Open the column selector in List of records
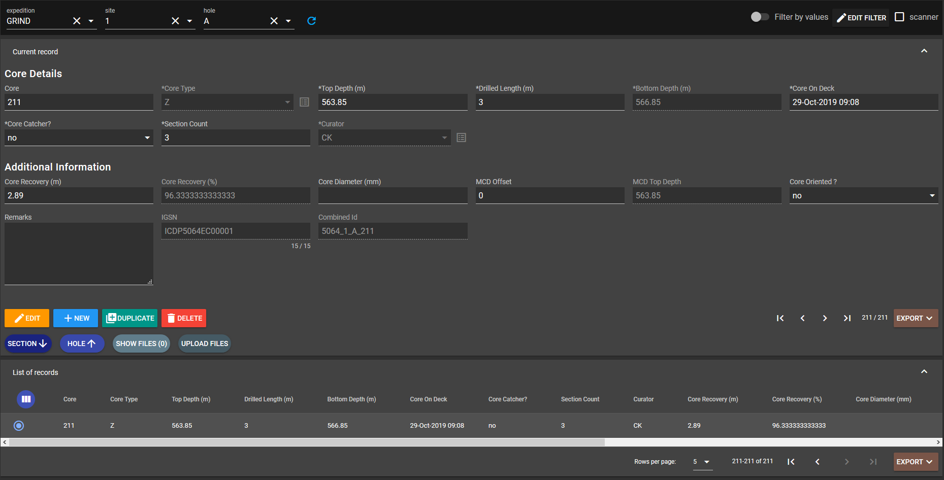This screenshot has width=944, height=480. pyautogui.click(x=26, y=399)
